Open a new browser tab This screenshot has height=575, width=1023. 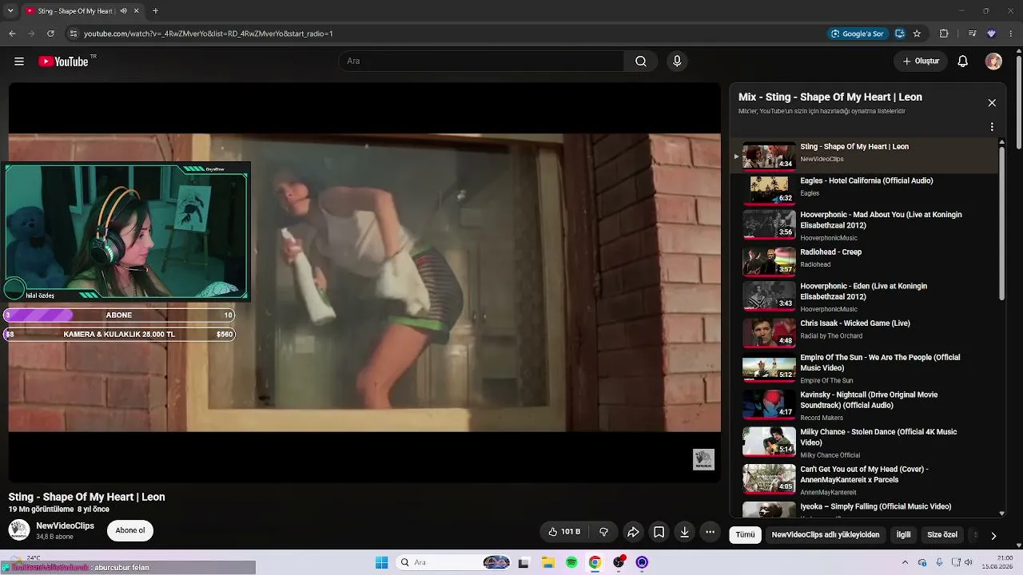[155, 11]
